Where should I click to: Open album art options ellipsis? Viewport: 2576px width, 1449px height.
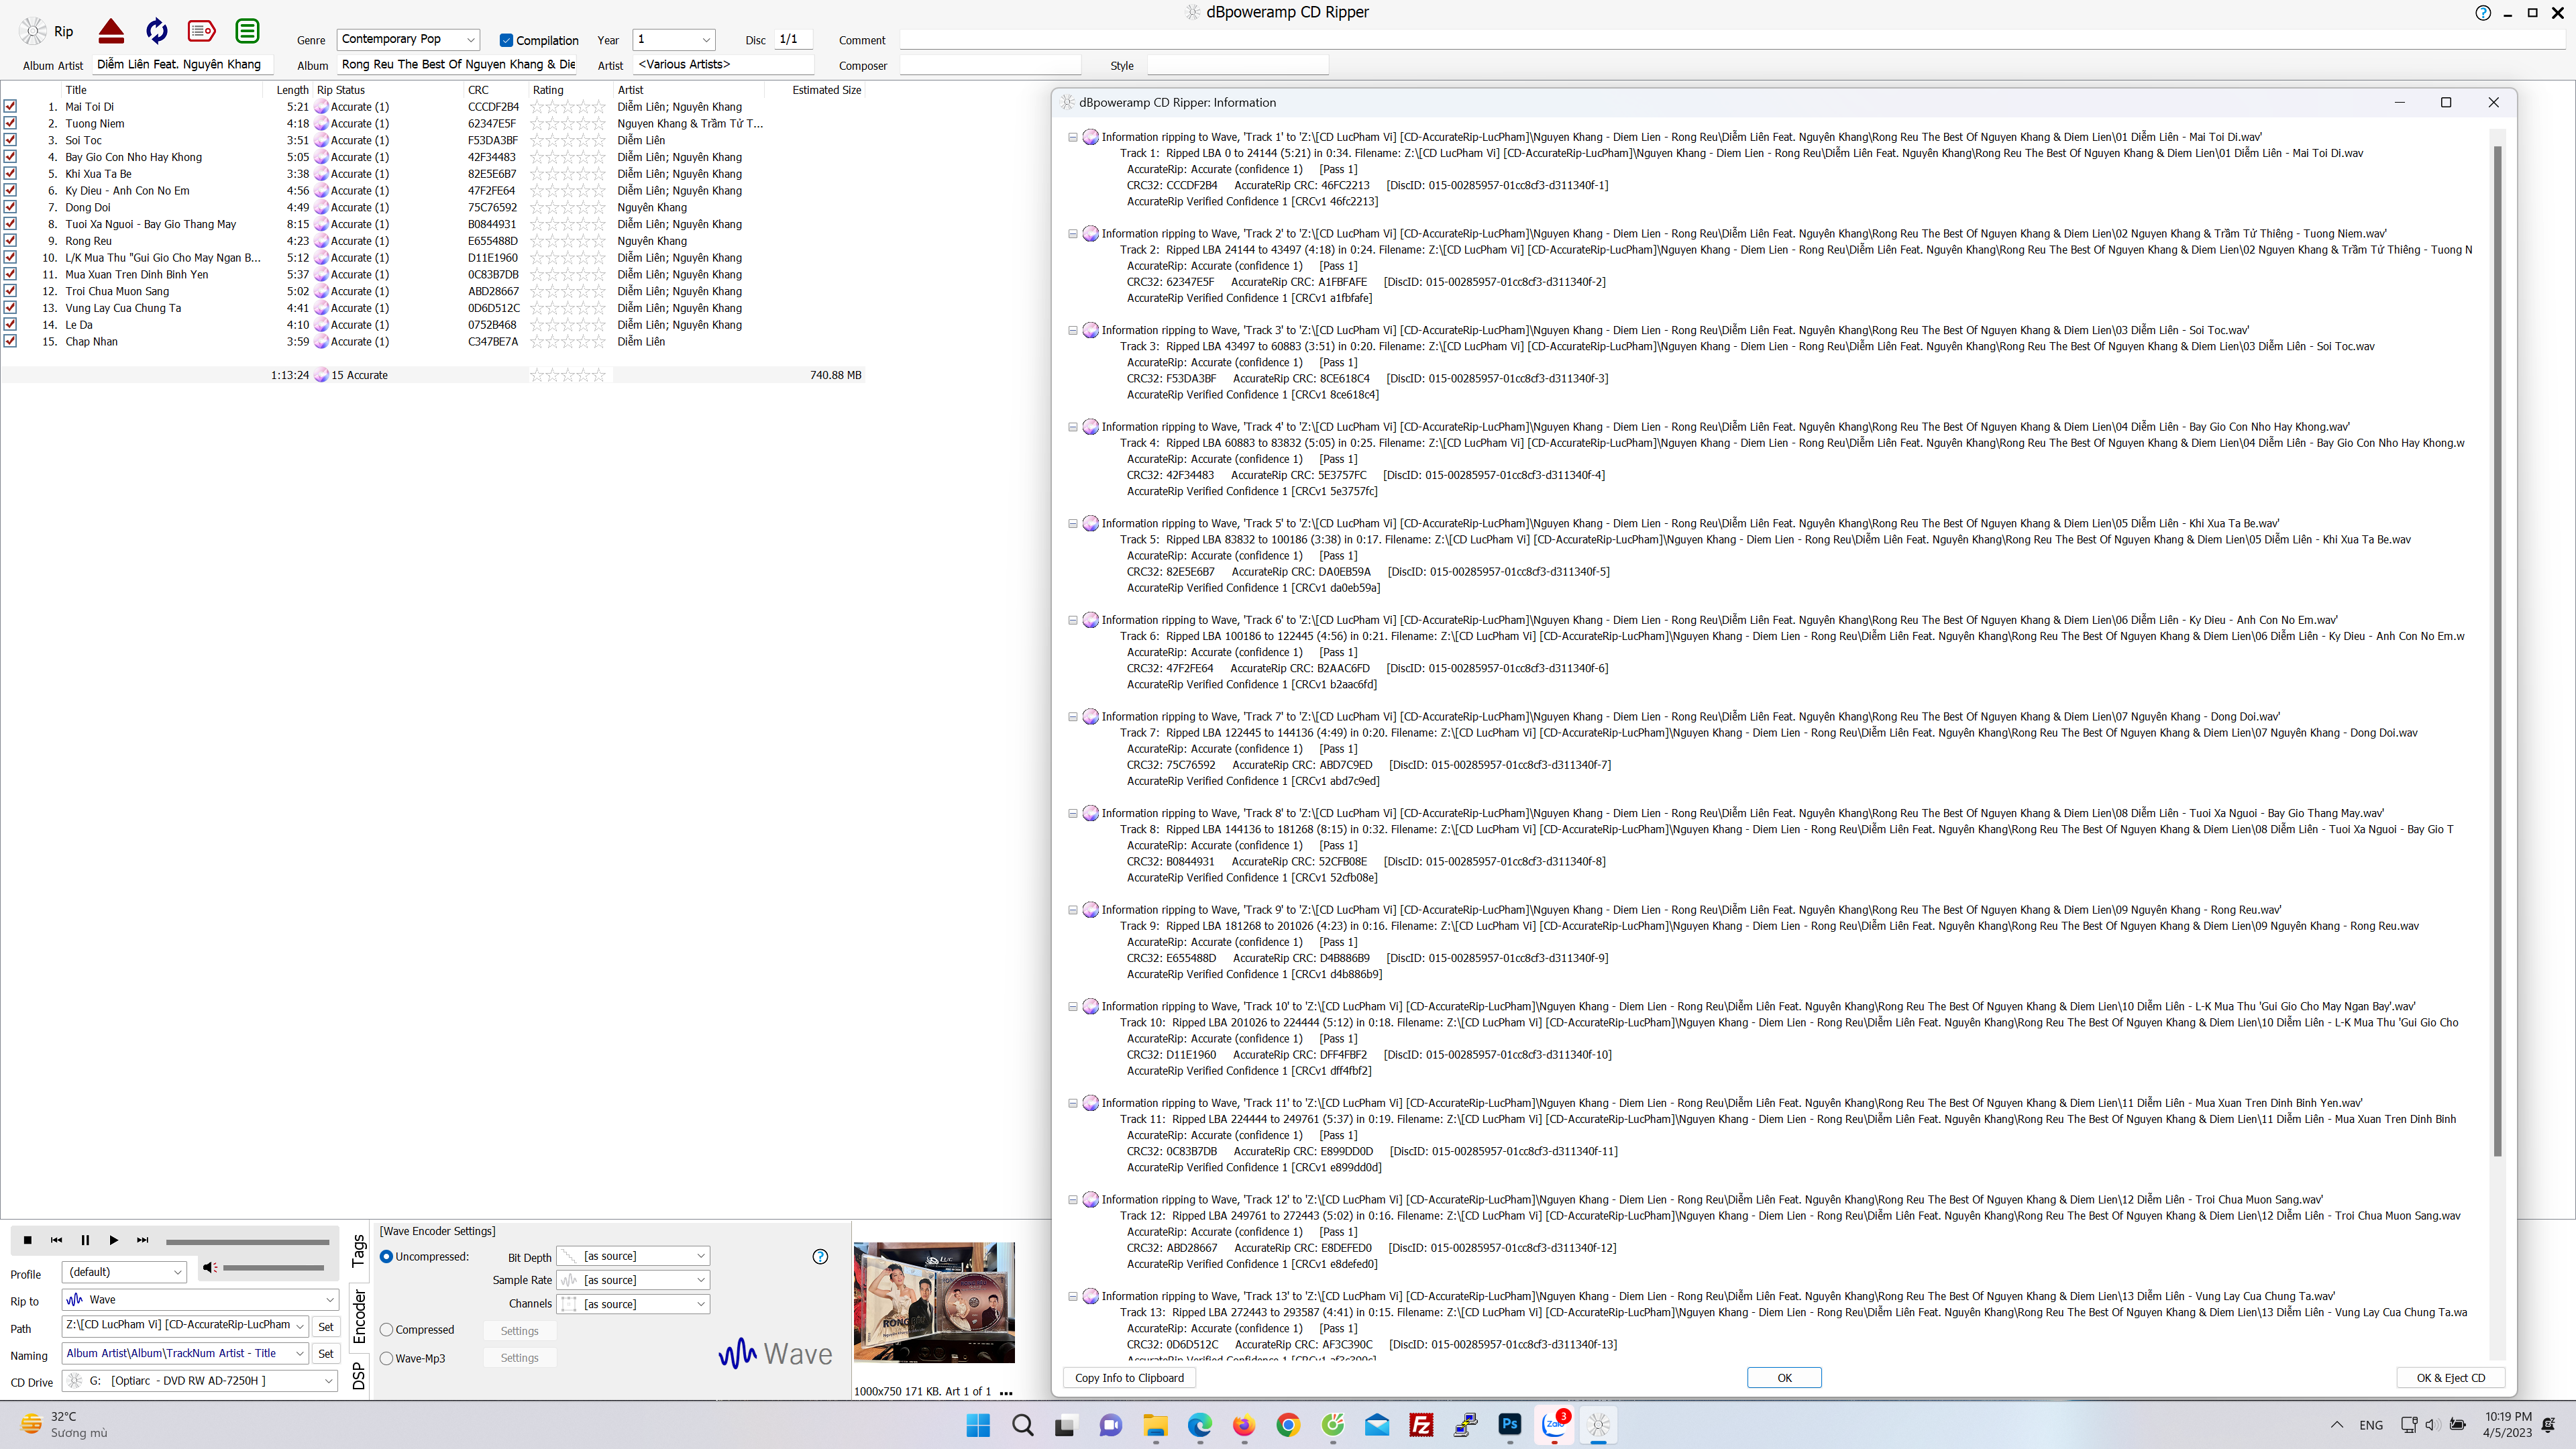click(1006, 1392)
